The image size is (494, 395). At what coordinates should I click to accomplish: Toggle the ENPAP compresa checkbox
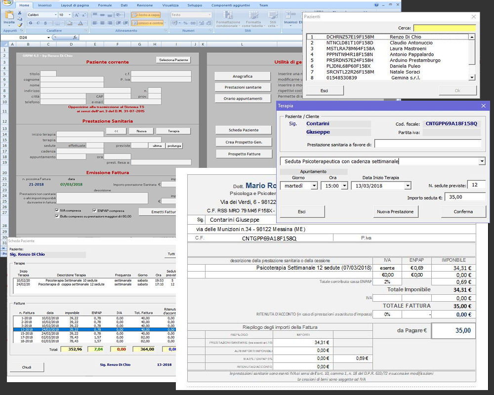[94, 210]
